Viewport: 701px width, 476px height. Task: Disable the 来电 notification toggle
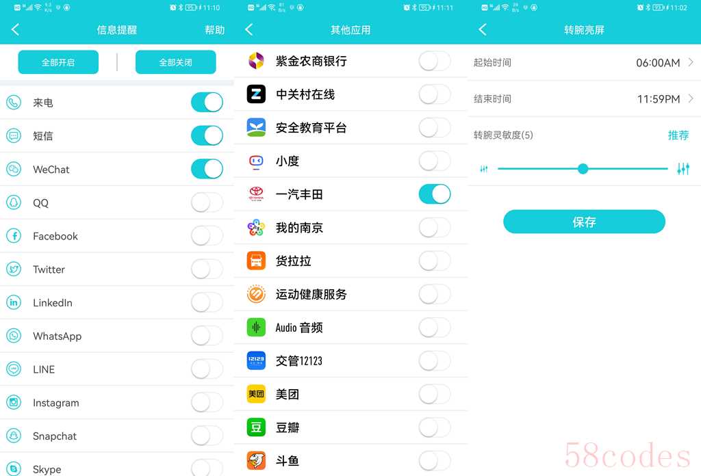tap(207, 103)
